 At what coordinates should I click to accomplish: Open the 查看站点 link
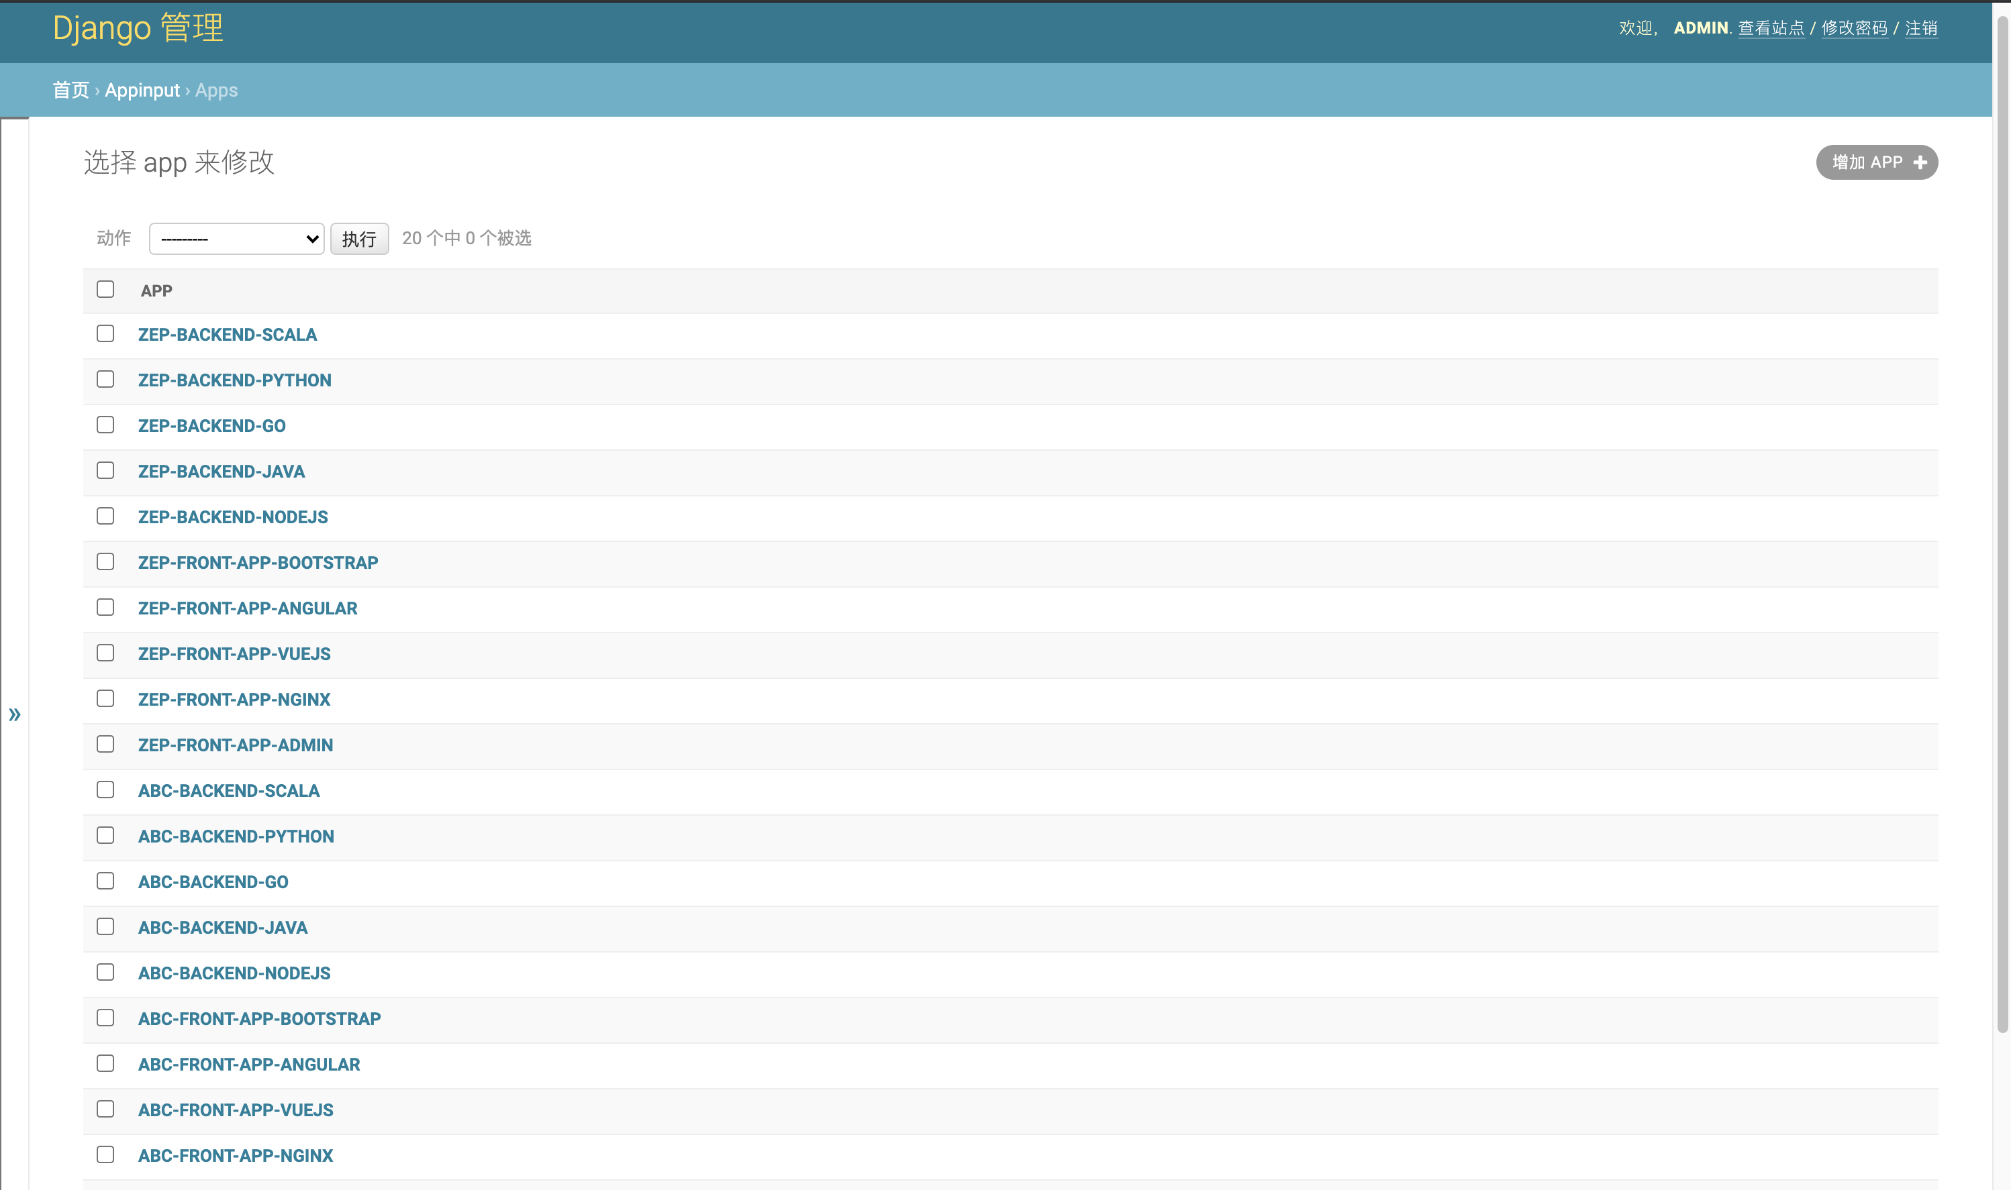(1770, 28)
